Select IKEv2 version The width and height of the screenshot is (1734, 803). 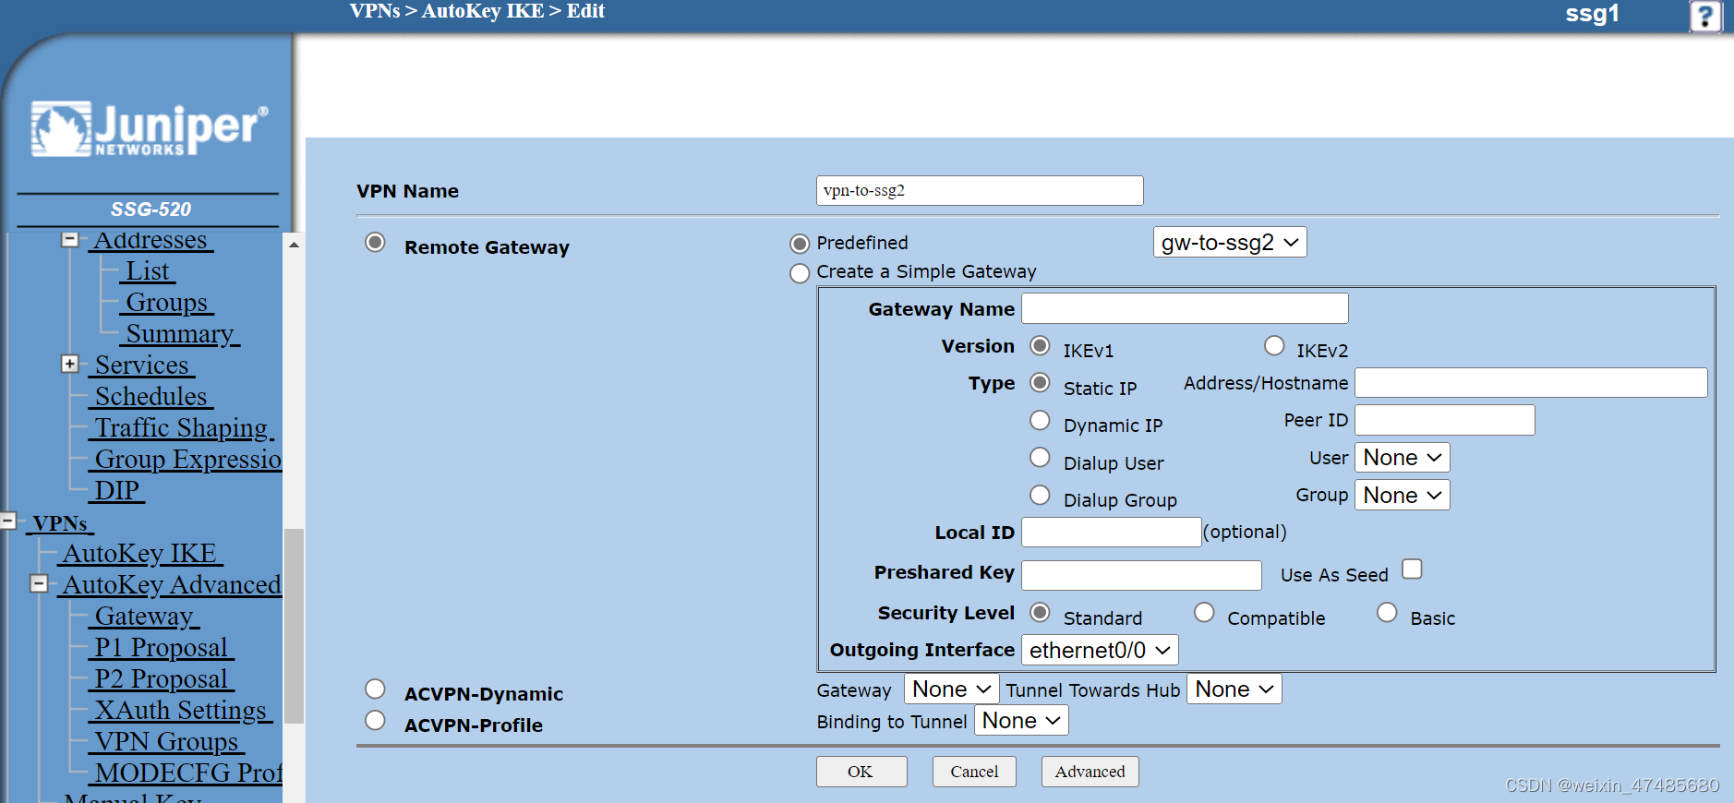point(1274,346)
